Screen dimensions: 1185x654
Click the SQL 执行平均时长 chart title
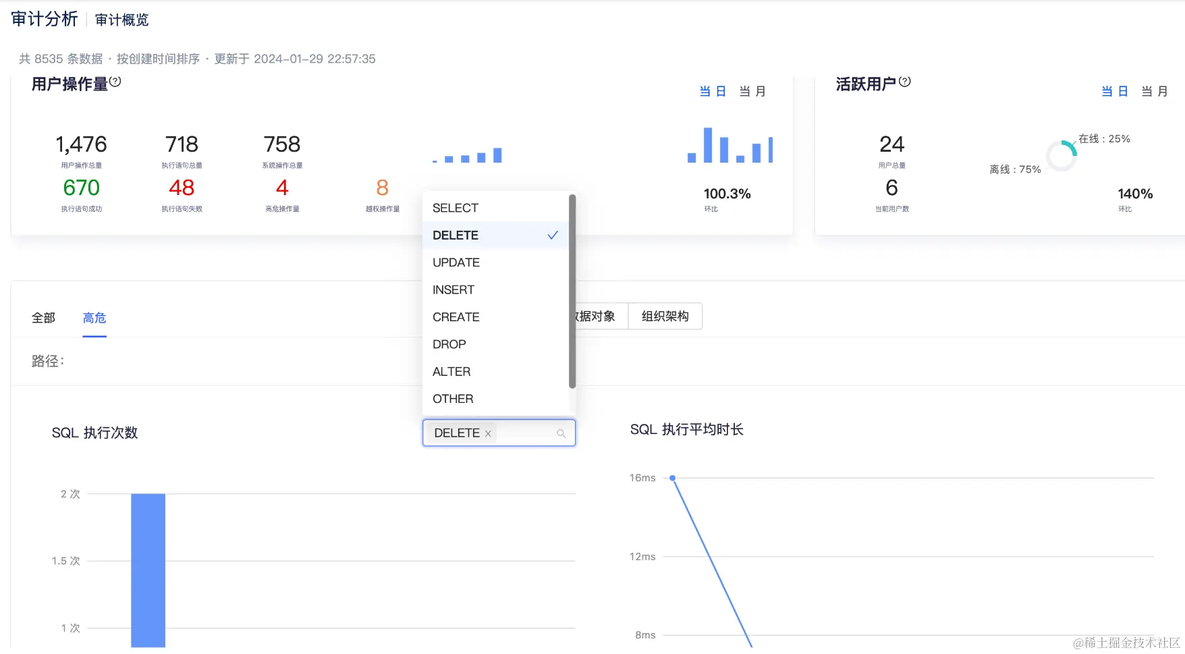pos(687,429)
